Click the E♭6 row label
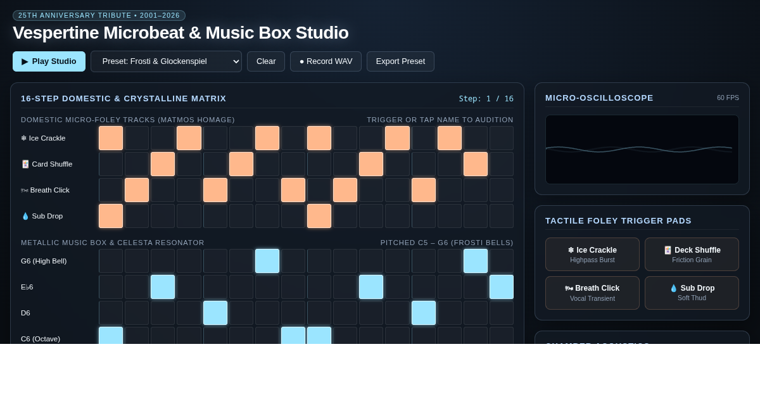 (x=27, y=287)
